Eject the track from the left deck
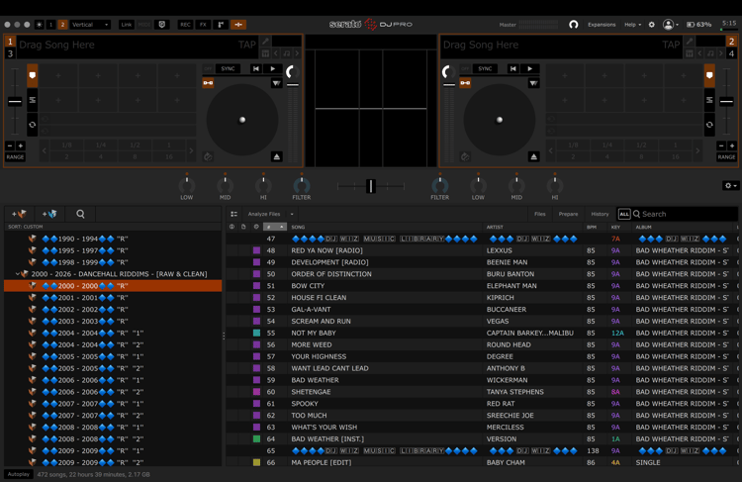Image resolution: width=742 pixels, height=482 pixels. 276,156
